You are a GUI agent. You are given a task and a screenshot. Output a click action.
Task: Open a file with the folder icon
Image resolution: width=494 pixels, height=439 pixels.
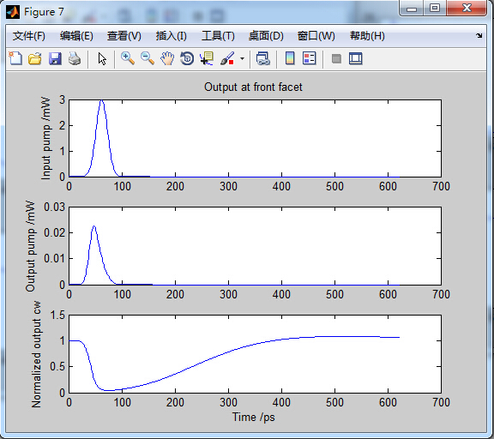(35, 58)
